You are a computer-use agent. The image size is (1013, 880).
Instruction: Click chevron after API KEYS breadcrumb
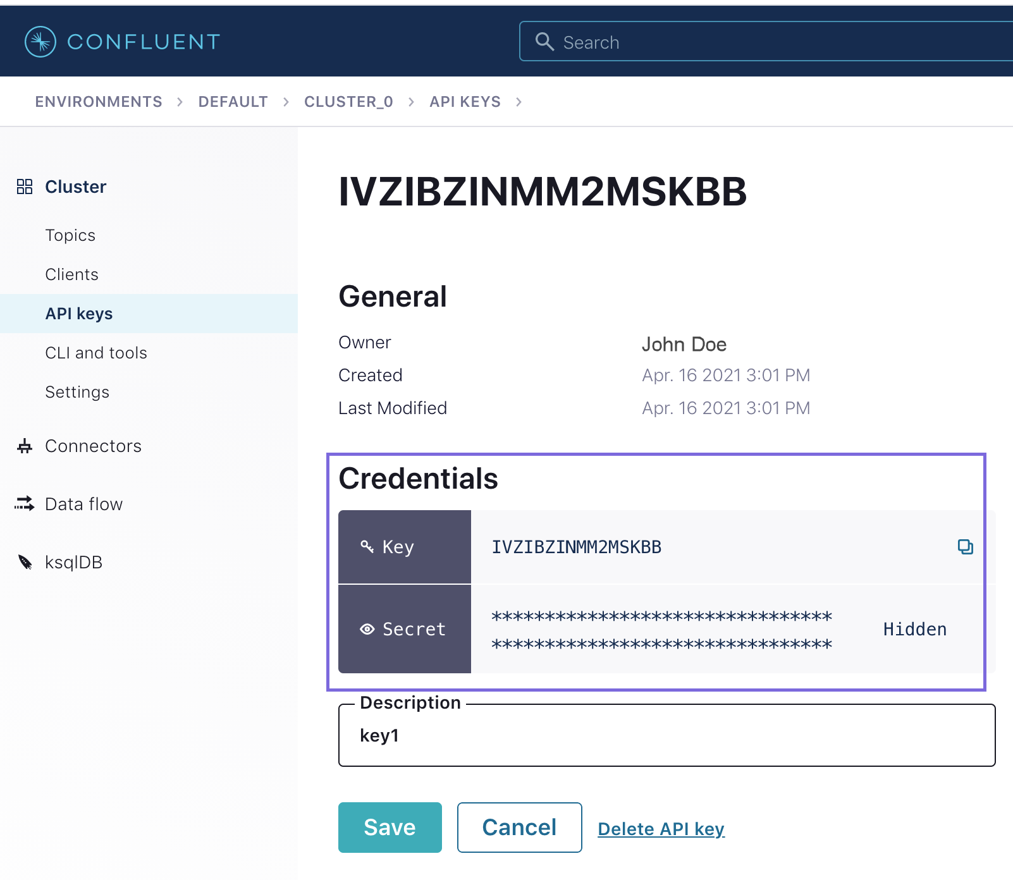pyautogui.click(x=519, y=102)
